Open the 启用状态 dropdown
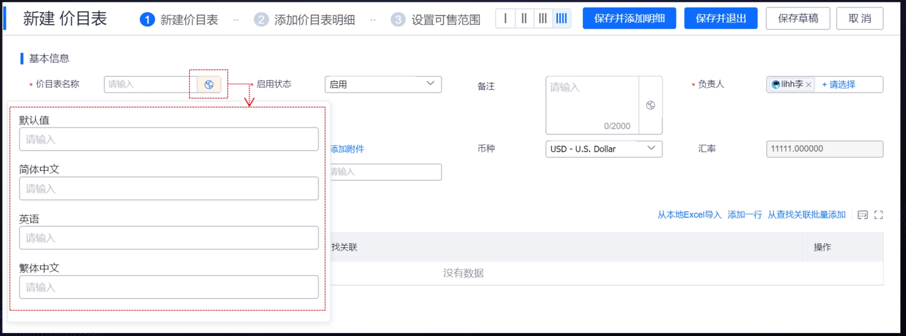Viewport: 906px width, 336px height. 383,84
